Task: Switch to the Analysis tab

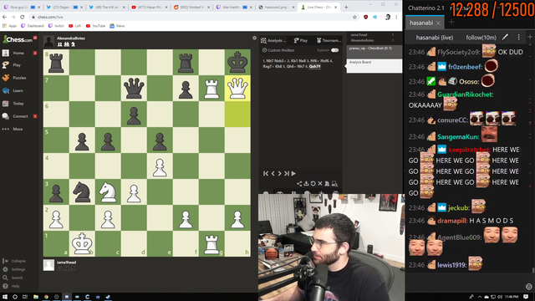Action: [x=273, y=40]
